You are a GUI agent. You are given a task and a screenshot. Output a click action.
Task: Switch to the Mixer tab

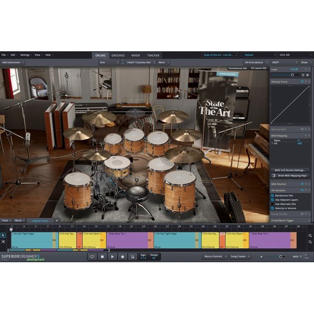coord(136,55)
